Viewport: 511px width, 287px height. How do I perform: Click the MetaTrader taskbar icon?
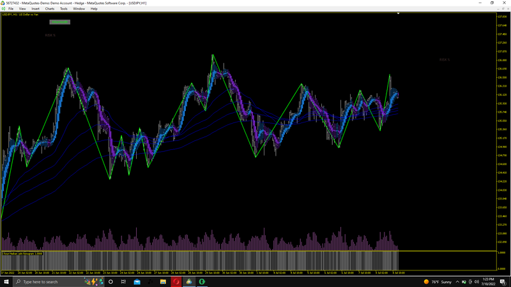click(189, 282)
